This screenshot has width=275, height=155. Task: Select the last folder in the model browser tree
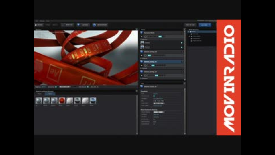coord(196,41)
